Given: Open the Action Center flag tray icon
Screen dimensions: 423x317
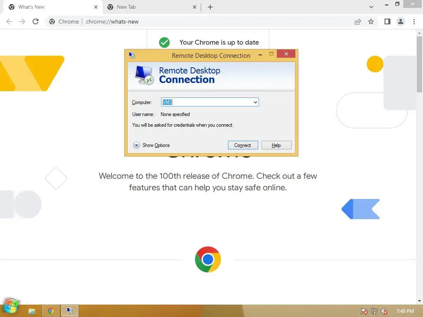Looking at the screenshot, I should click(364, 311).
